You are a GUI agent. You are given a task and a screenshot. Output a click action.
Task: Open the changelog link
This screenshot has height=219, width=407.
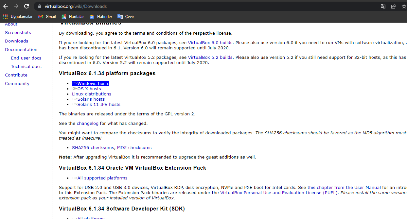click(x=87, y=123)
